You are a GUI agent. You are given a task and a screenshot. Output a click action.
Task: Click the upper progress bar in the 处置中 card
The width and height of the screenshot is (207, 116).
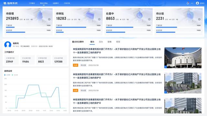pyautogui.click(x=128, y=27)
